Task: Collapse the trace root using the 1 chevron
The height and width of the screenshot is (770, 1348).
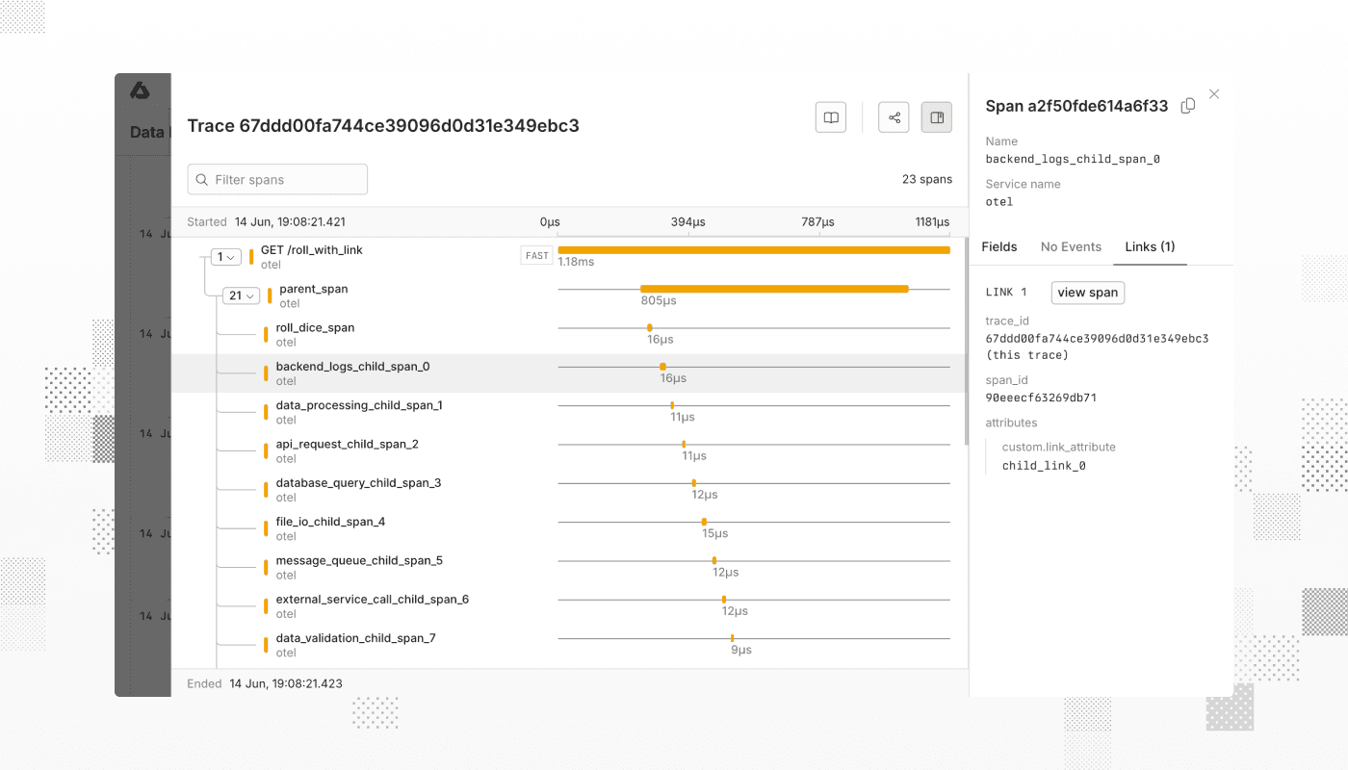Action: (x=225, y=256)
